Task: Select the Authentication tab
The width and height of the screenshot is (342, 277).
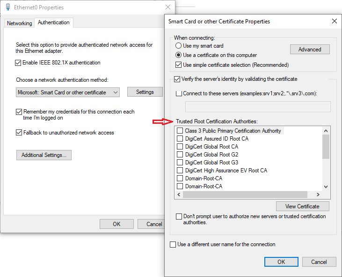Action: pyautogui.click(x=54, y=22)
